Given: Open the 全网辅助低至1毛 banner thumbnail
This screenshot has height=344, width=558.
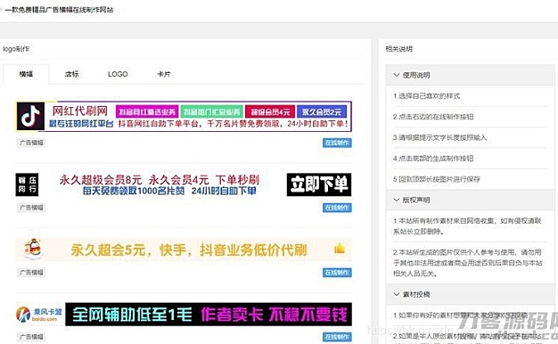Looking at the screenshot, I should tap(184, 314).
